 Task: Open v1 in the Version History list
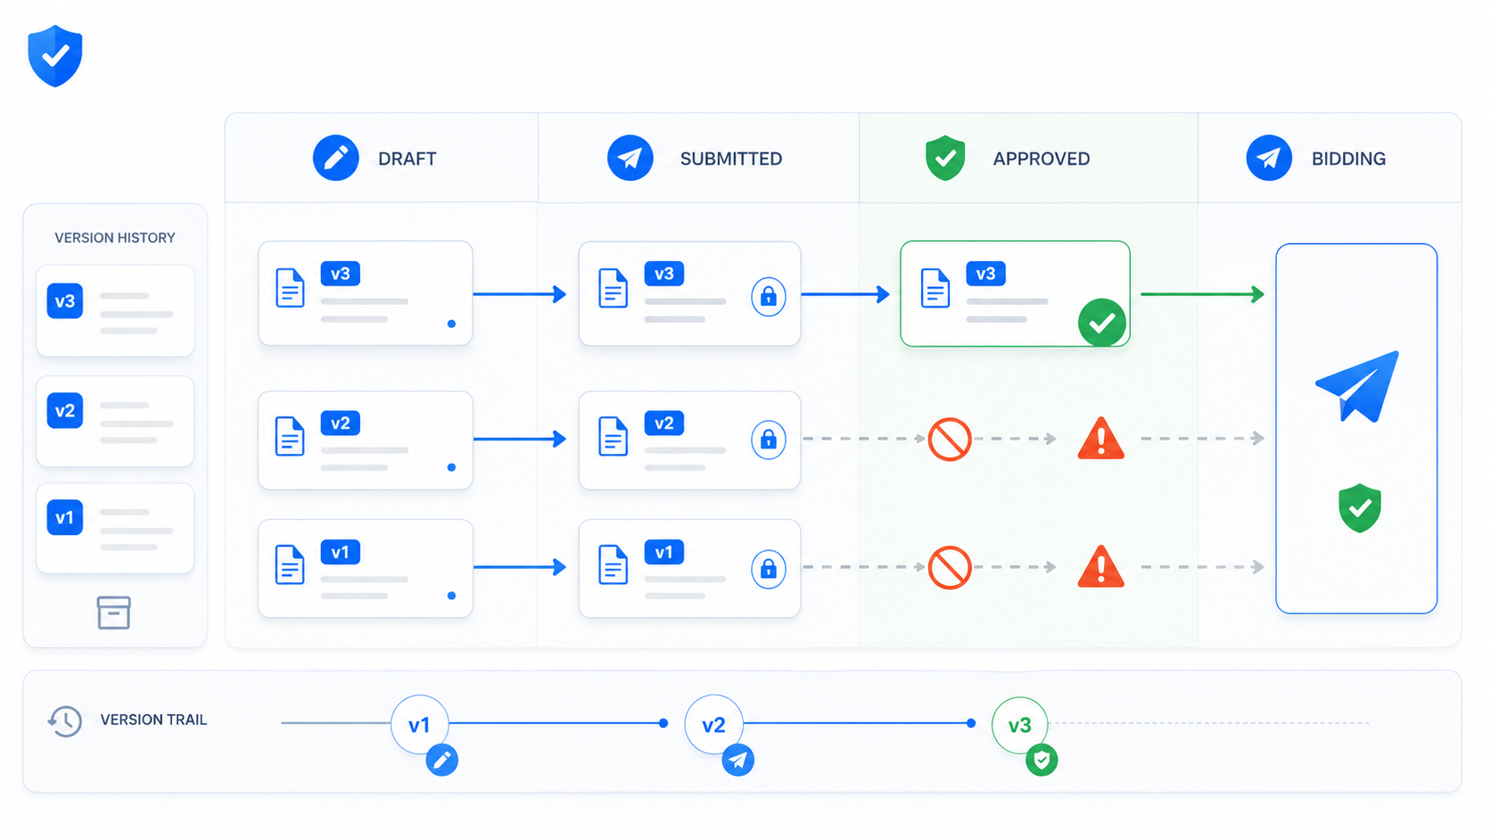pyautogui.click(x=115, y=528)
